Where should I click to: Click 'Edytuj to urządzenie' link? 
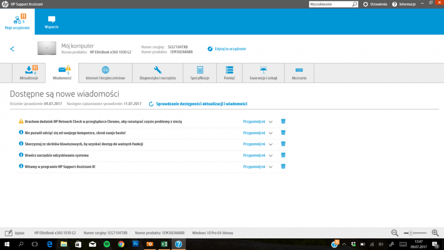[230, 49]
